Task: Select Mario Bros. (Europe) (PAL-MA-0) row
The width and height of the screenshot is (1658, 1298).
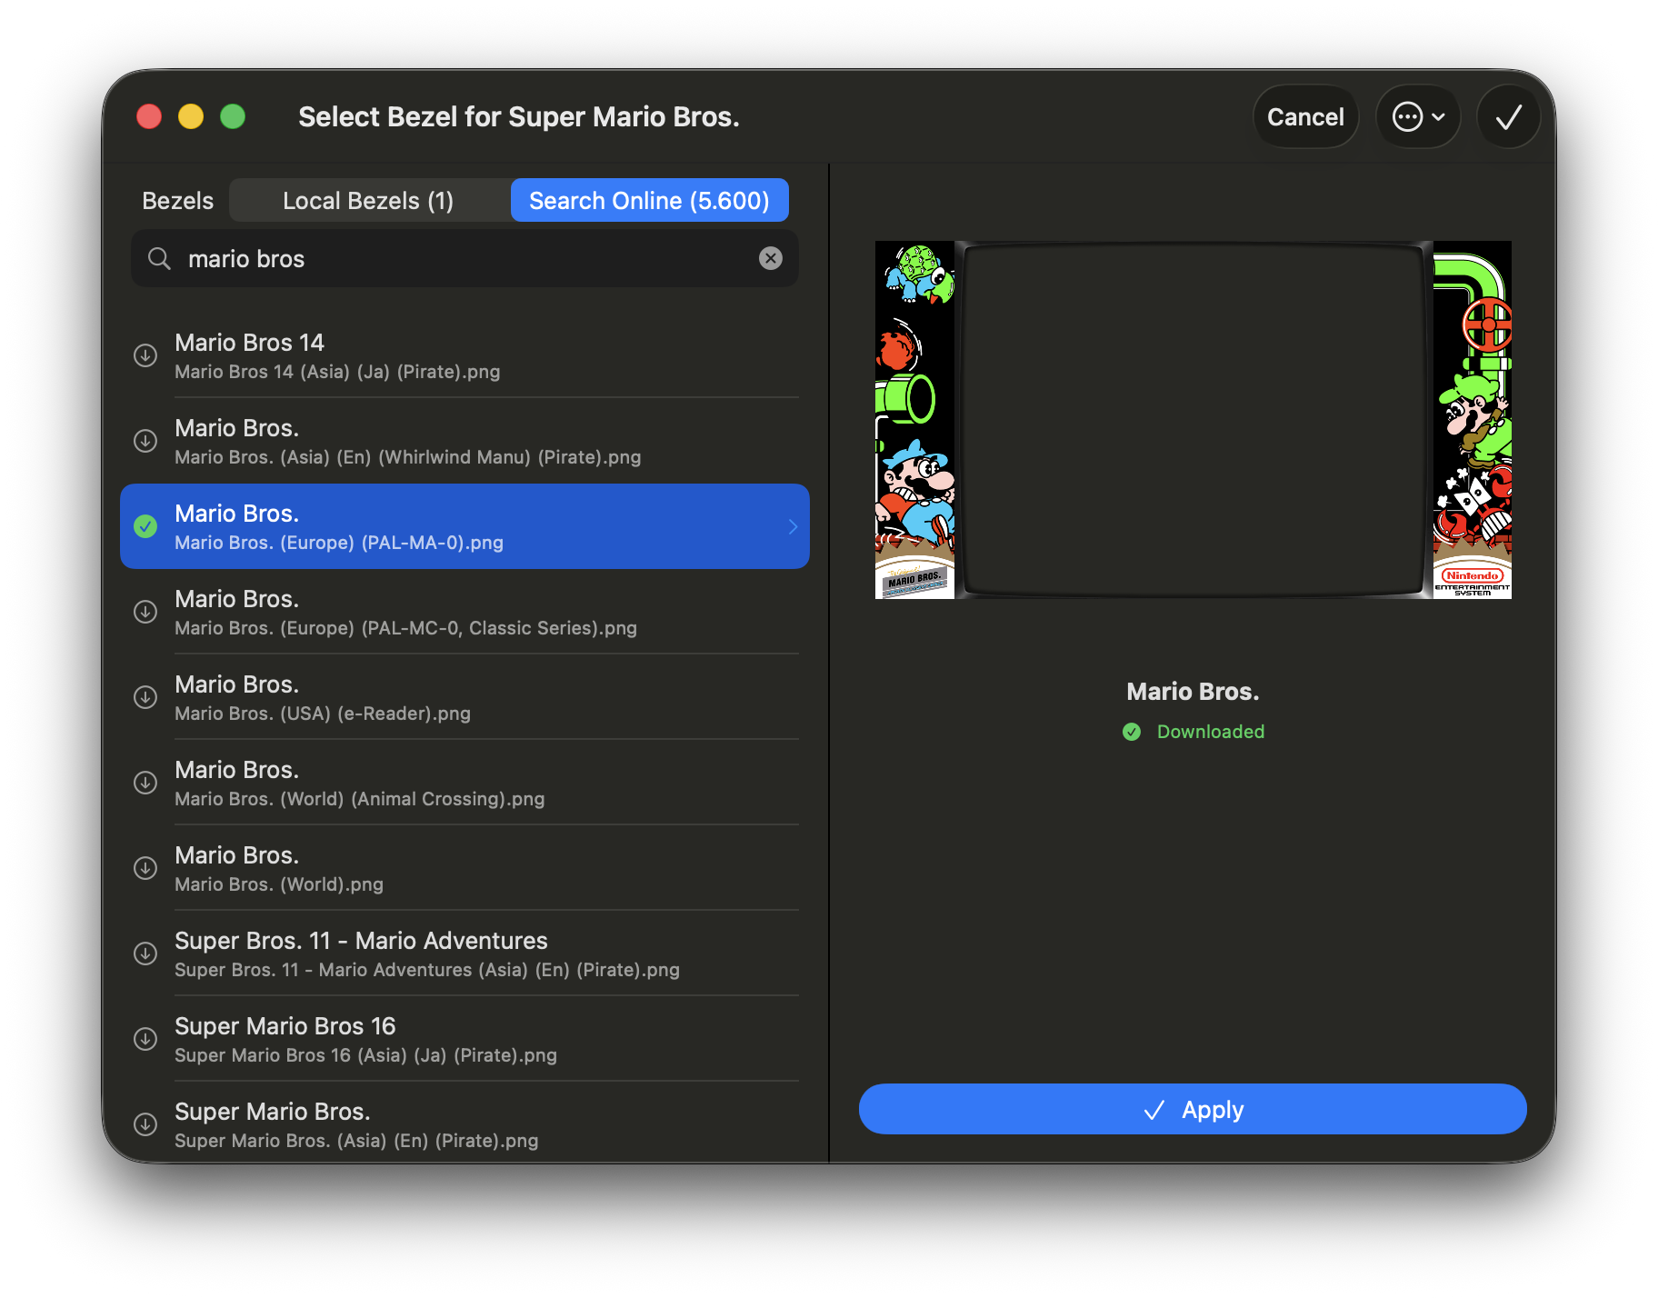Action: [464, 526]
